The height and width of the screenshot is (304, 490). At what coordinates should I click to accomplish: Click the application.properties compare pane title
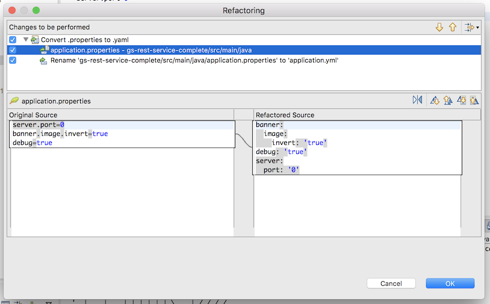(x=56, y=101)
